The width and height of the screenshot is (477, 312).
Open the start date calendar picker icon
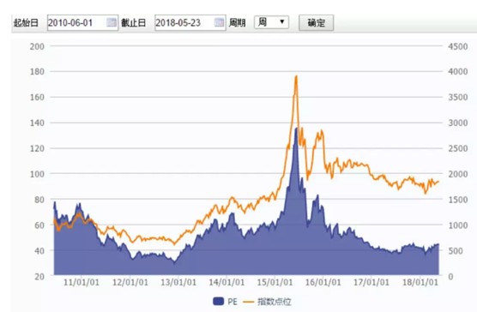pyautogui.click(x=112, y=22)
